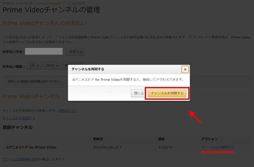Expand the year dropdown showing 2019
The width and height of the screenshot is (254, 167).
click(x=52, y=65)
